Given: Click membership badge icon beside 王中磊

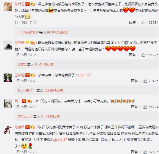Looking at the screenshot, I should tap(33, 75).
